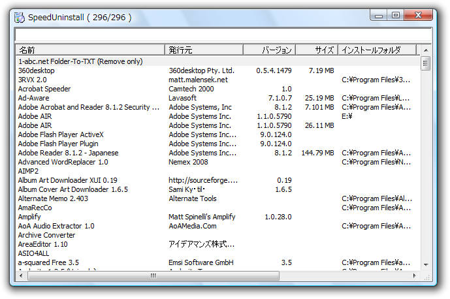Sort by the バージョン column header
450x299 pixels.
(x=270, y=50)
